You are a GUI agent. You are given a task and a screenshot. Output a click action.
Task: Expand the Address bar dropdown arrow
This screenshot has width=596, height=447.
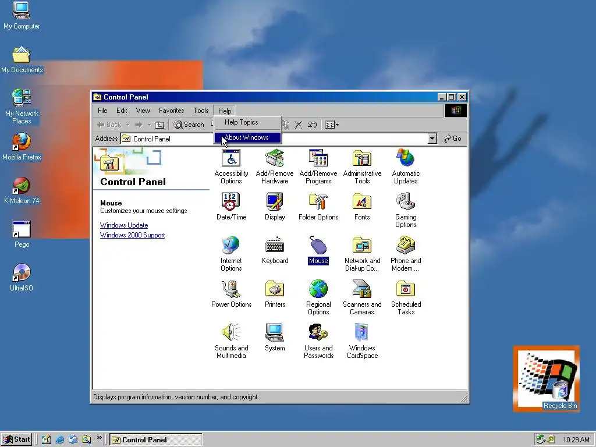tap(432, 139)
